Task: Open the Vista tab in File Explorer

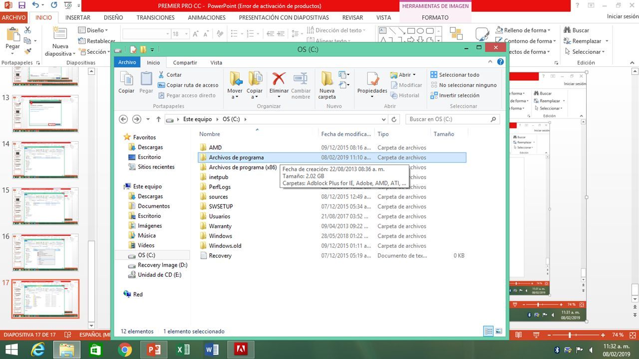Action: [216, 62]
